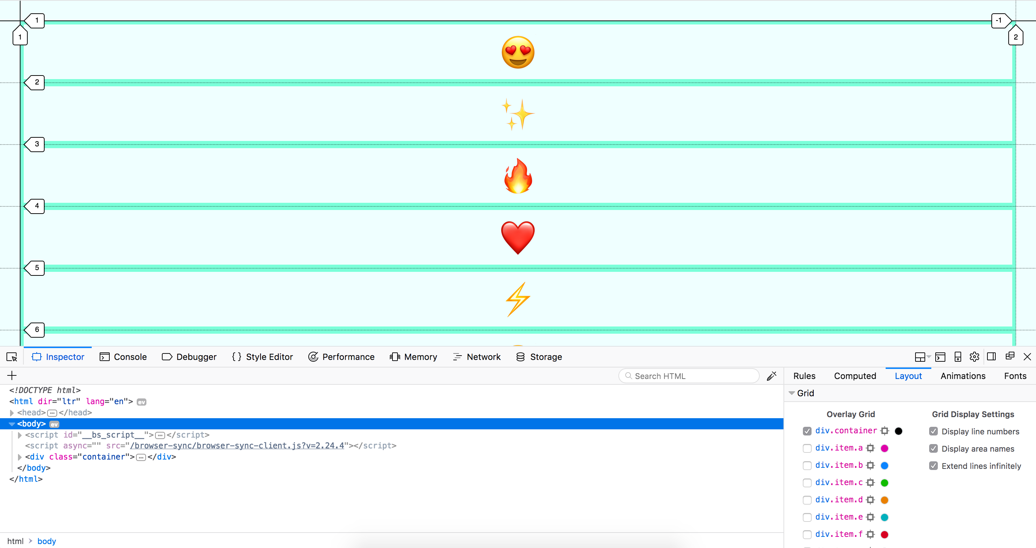This screenshot has width=1036, height=548.
Task: Enable Extend lines infinitely checkbox
Action: click(934, 466)
